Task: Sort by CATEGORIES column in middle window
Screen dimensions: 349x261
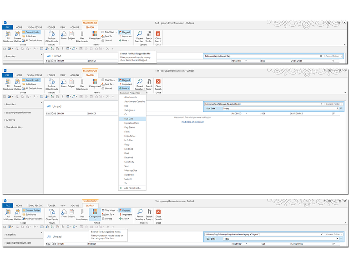Action: tap(297, 113)
